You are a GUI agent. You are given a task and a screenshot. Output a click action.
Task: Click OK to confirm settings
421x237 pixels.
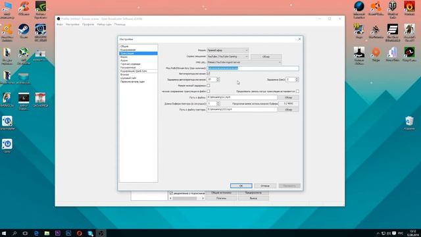pyautogui.click(x=241, y=186)
